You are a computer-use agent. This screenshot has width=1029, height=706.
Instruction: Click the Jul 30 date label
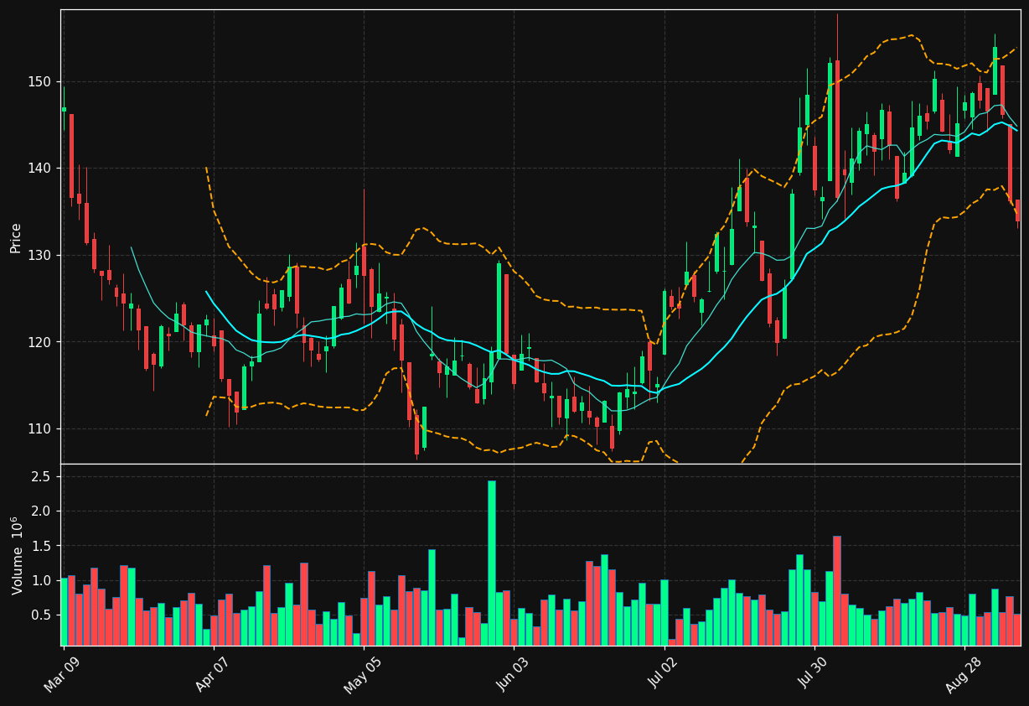pyautogui.click(x=814, y=673)
